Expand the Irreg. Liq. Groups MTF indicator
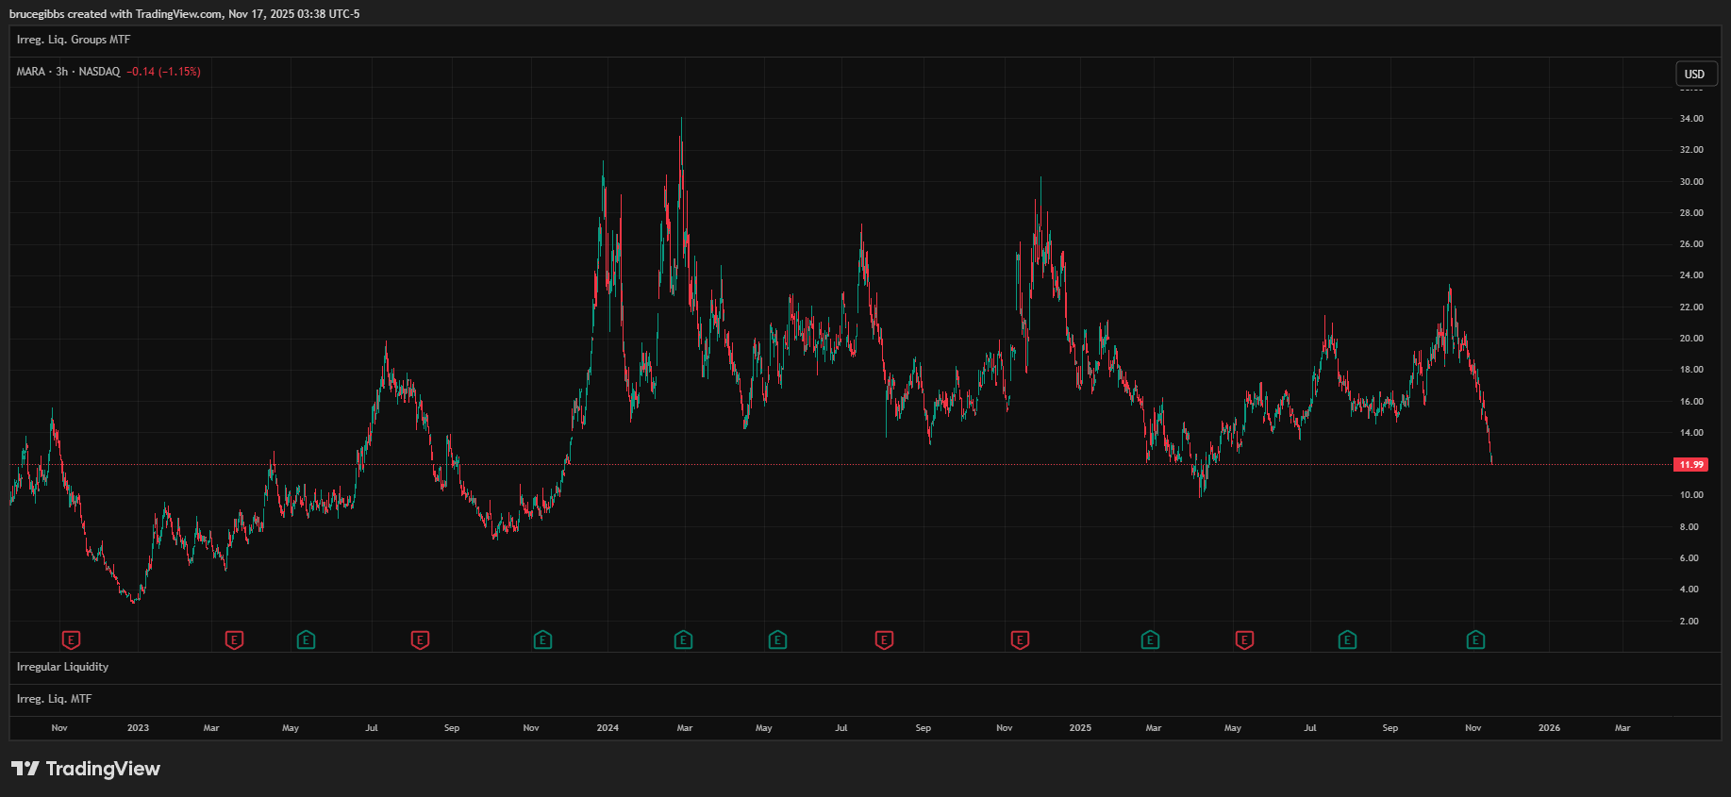The height and width of the screenshot is (797, 1731). (74, 40)
